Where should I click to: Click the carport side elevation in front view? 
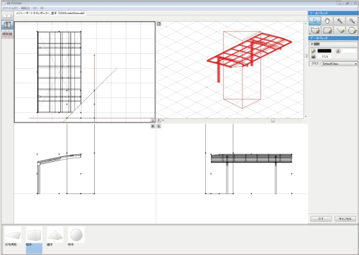click(59, 174)
